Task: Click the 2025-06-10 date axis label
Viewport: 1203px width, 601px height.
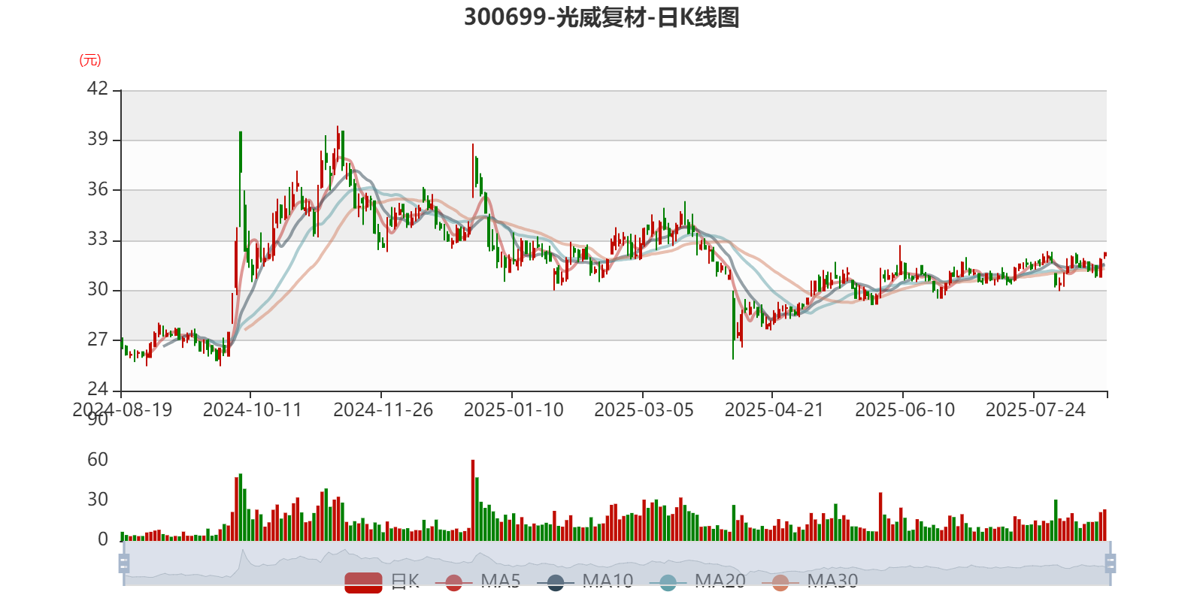Action: [905, 410]
